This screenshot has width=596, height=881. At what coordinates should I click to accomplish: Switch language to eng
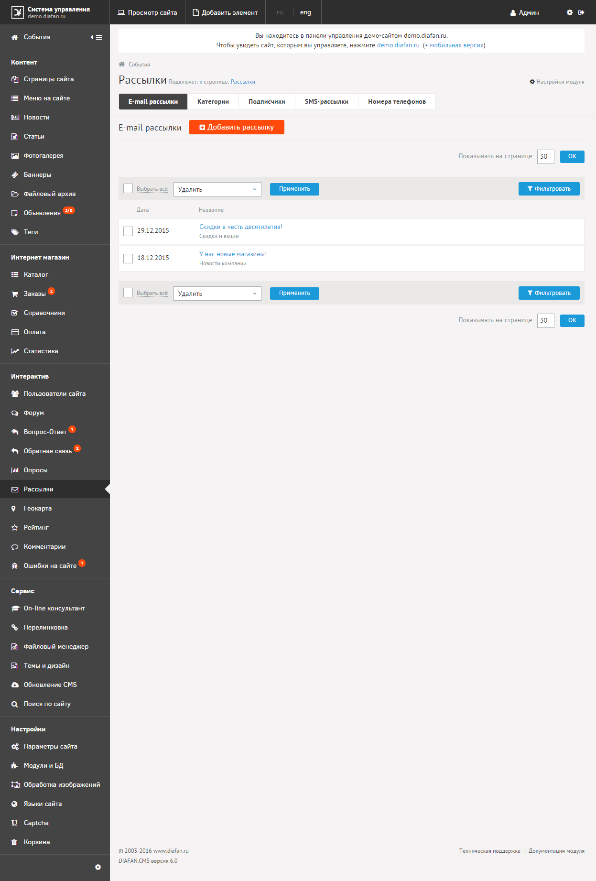click(305, 12)
